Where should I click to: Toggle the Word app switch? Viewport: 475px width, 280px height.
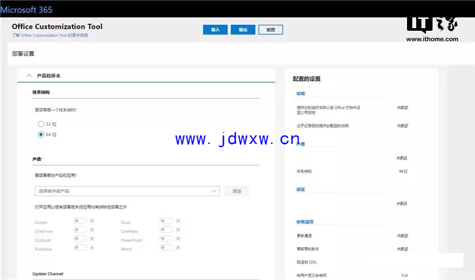pyautogui.click(x=167, y=247)
